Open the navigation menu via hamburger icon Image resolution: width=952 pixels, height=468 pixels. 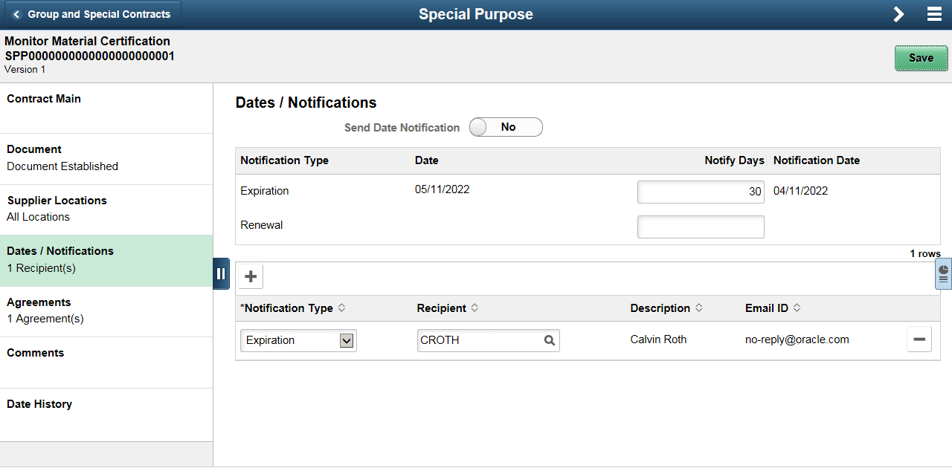pyautogui.click(x=934, y=13)
